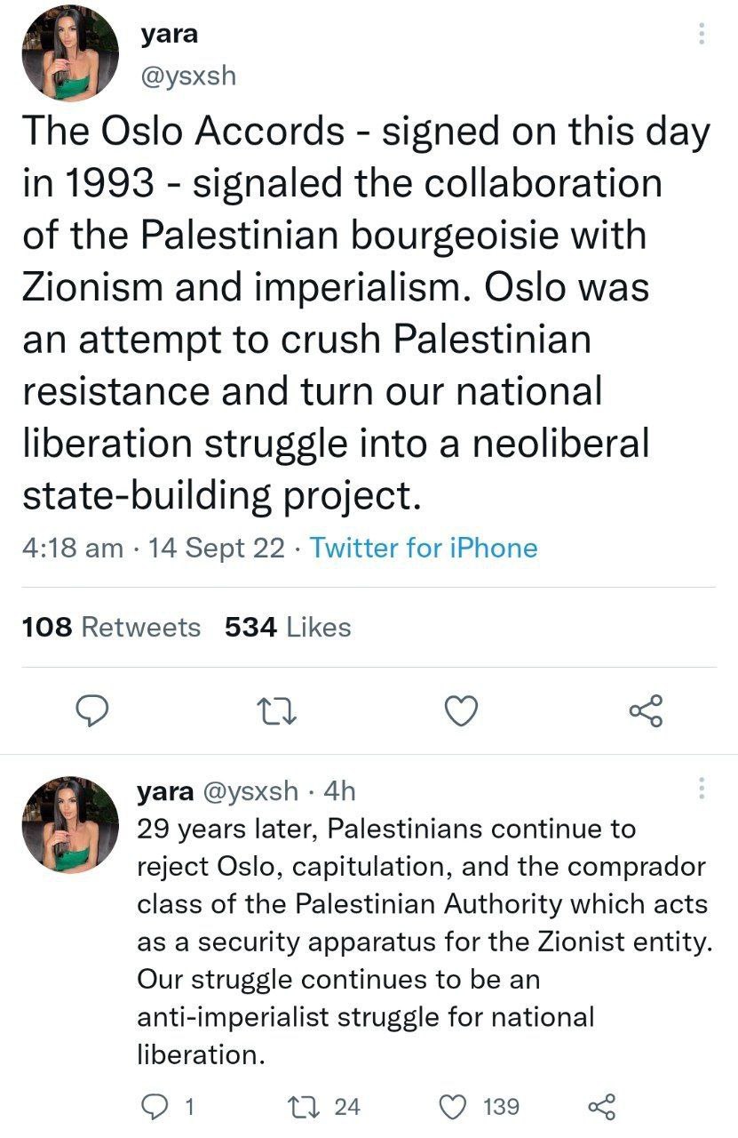Open yara's avatar on the reply tweet

pyautogui.click(x=71, y=823)
